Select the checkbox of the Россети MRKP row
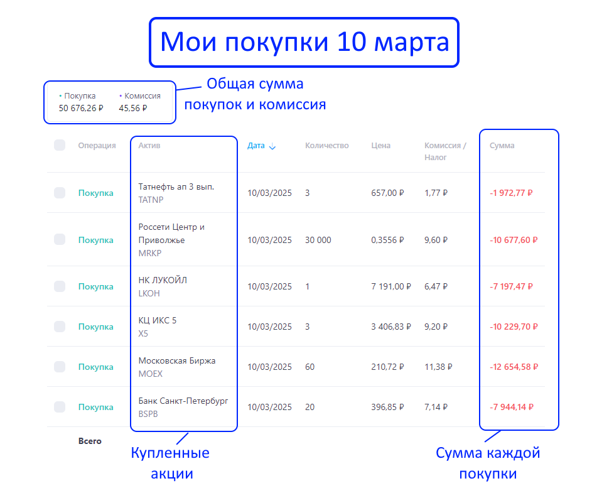The image size is (592, 503). (60, 239)
